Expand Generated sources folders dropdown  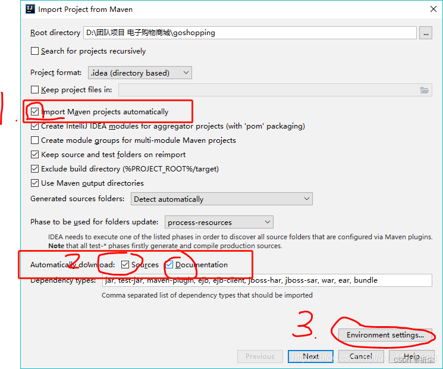click(221, 199)
